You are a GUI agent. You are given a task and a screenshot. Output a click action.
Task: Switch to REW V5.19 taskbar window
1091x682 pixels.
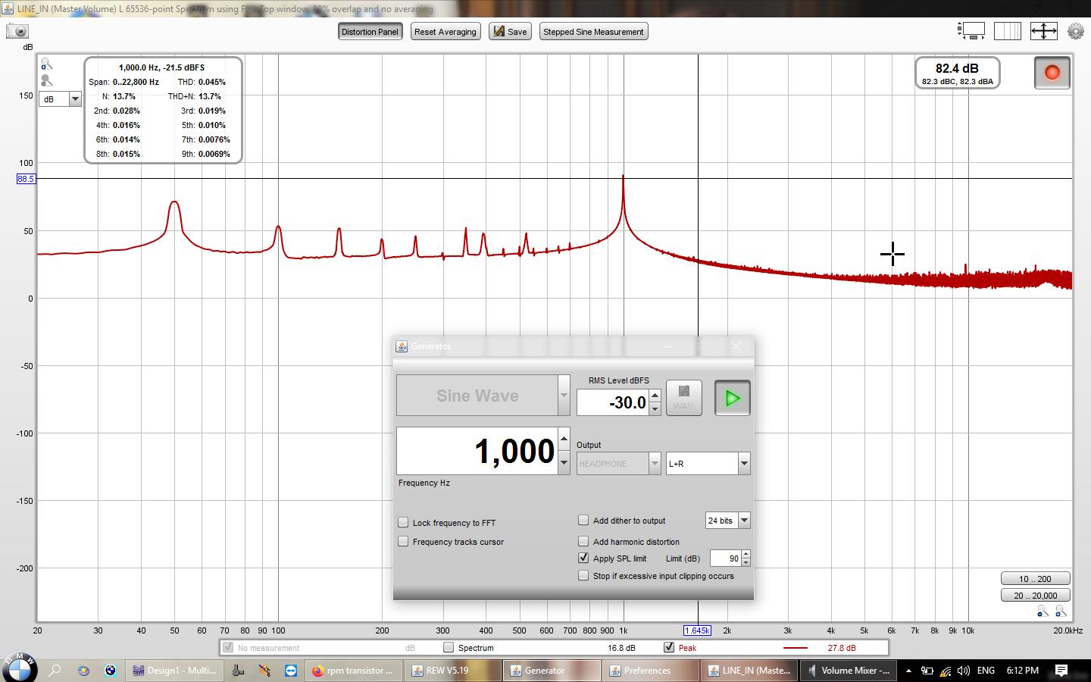tap(452, 670)
